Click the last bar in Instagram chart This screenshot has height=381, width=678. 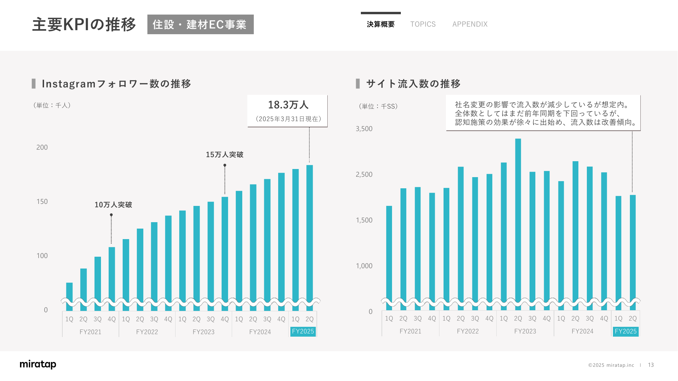[x=309, y=230]
